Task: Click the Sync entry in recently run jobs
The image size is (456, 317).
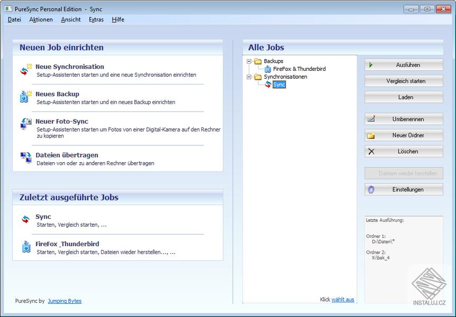Action: coord(43,217)
